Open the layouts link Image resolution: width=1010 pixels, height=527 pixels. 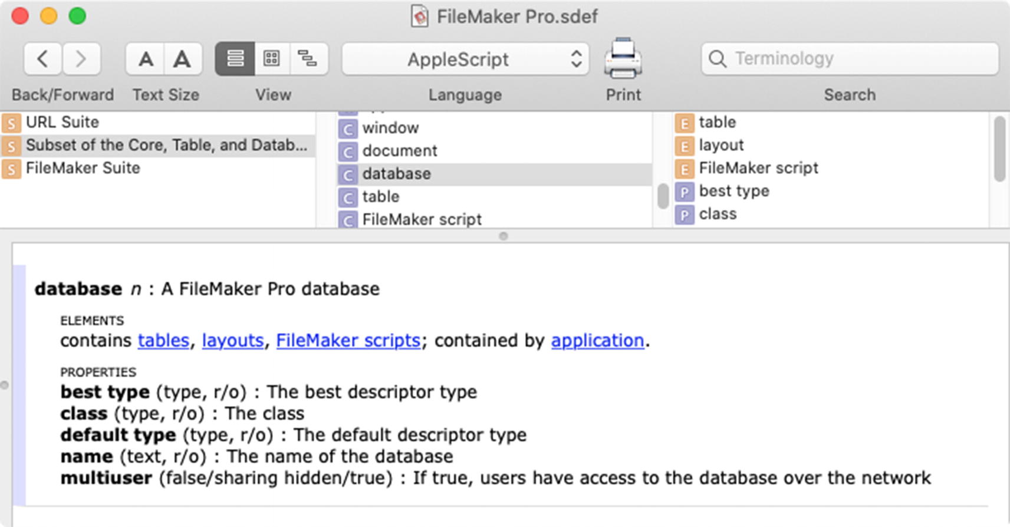(x=233, y=341)
